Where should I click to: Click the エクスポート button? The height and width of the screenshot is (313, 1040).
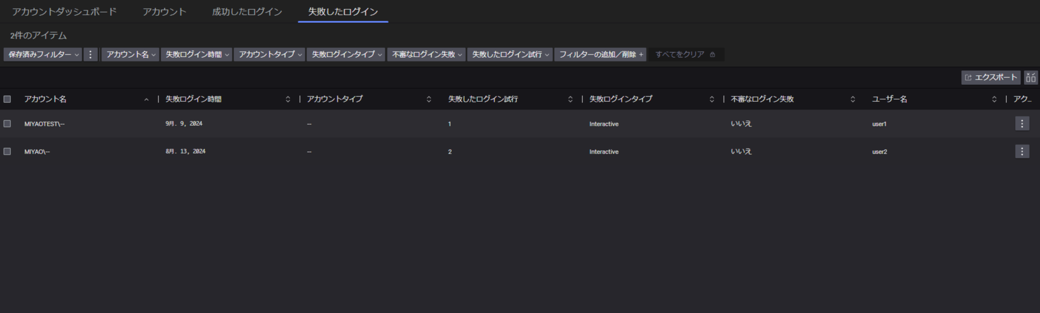point(990,78)
